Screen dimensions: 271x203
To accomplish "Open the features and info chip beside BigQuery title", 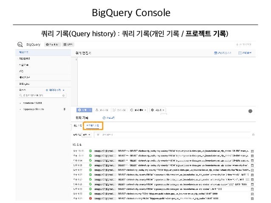I will point(53,44).
